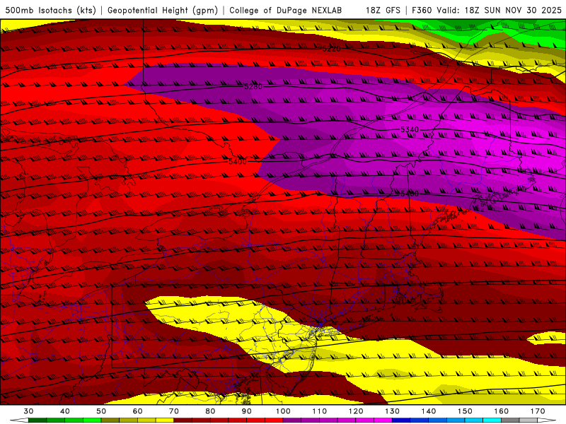Screen dimensions: 566x424
Task: Click the darkest green colorbar swatch
Action: coord(37,420)
